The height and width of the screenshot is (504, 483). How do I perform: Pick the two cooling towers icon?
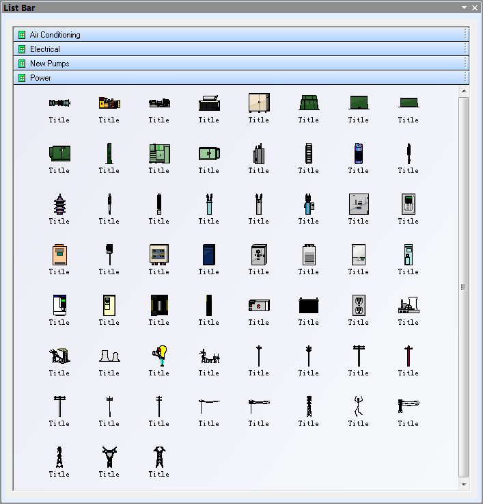pyautogui.click(x=109, y=356)
